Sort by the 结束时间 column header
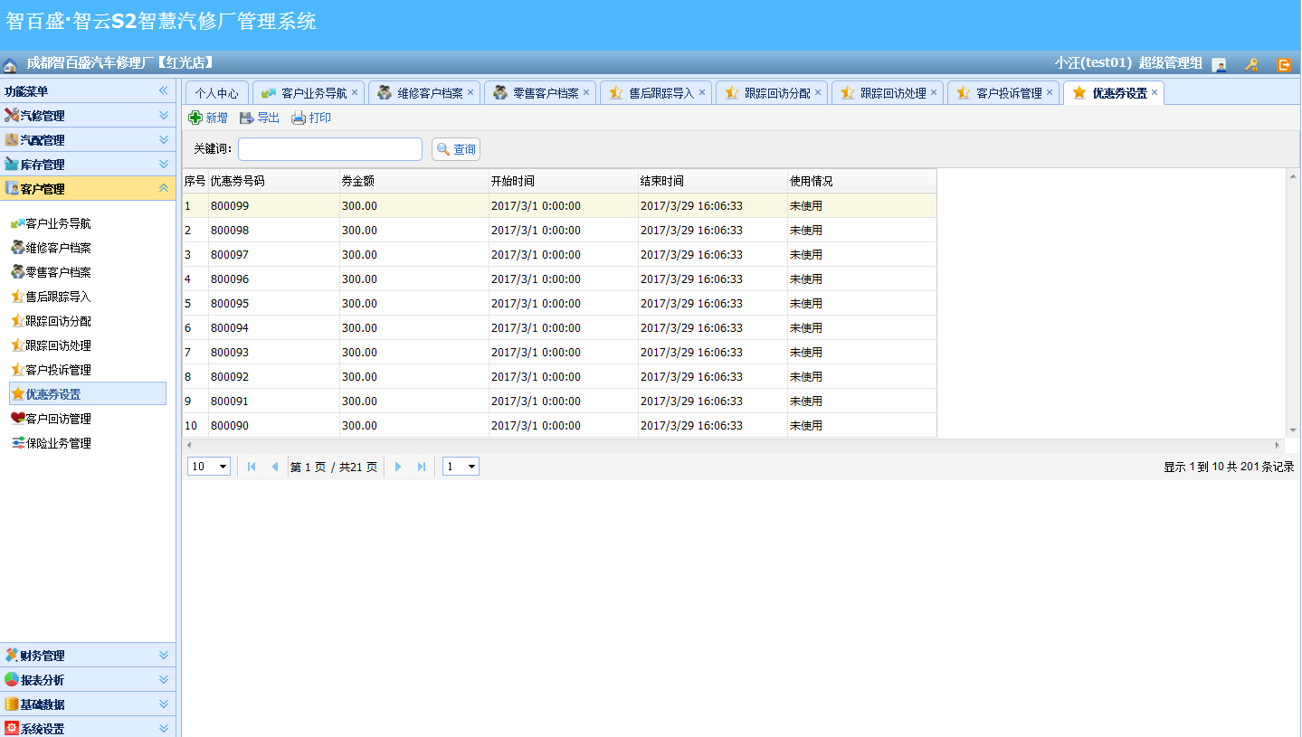The image size is (1302, 737). (x=713, y=181)
